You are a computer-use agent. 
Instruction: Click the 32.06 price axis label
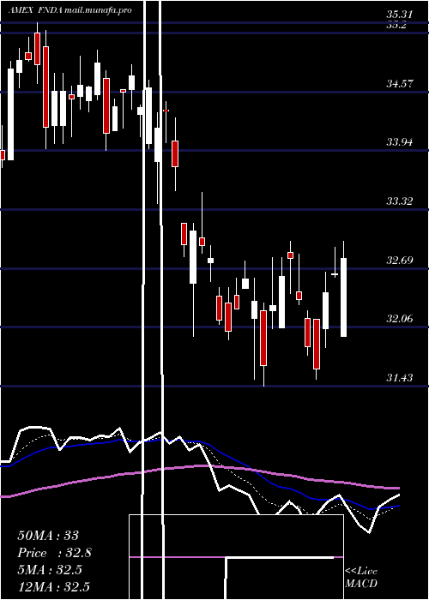tap(399, 319)
